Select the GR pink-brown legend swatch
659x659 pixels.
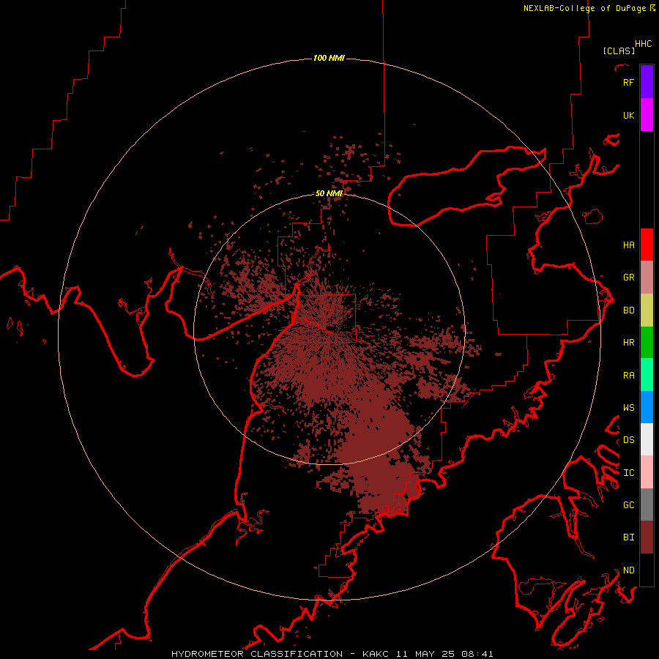point(647,277)
